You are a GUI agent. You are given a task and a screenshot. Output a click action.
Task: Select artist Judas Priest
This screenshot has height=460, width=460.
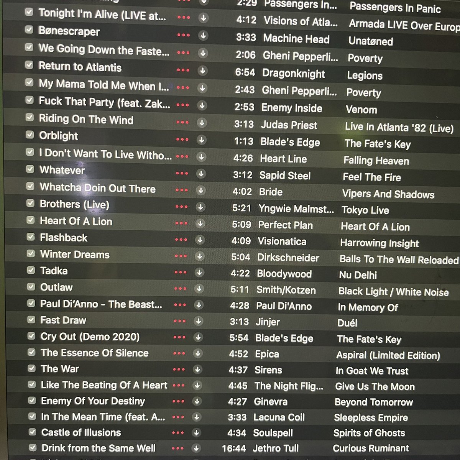289,125
